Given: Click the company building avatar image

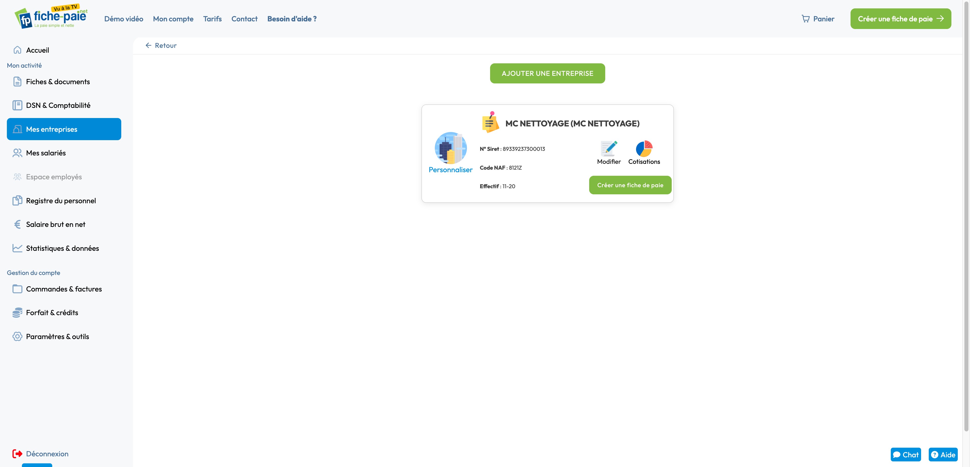Looking at the screenshot, I should [450, 148].
